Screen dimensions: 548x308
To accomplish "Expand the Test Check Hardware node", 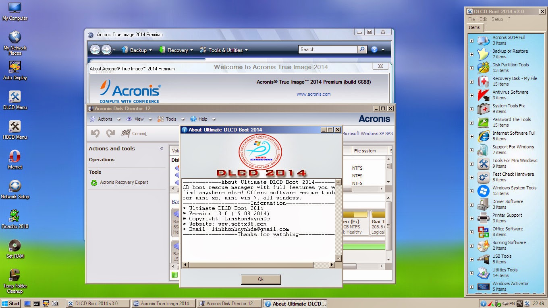I will pos(472,177).
